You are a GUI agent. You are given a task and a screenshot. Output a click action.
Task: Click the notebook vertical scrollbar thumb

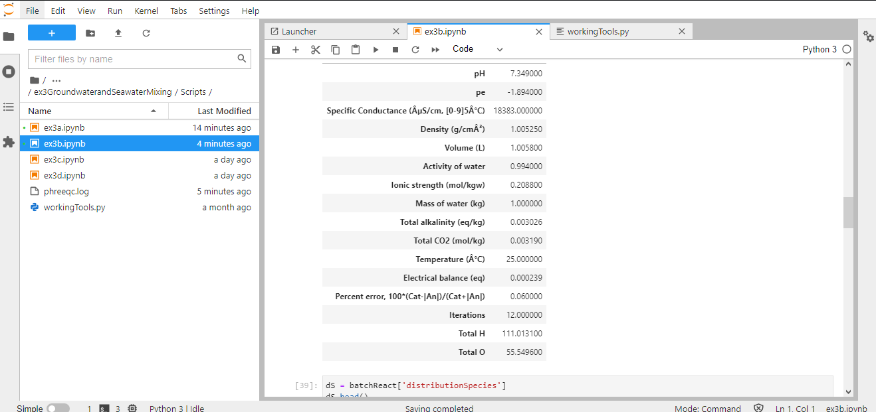click(x=848, y=212)
